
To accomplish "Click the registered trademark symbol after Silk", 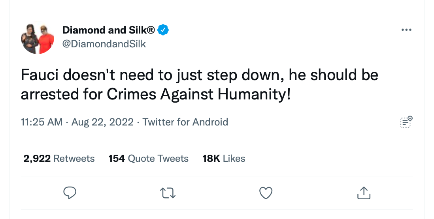I will click(x=151, y=30).
